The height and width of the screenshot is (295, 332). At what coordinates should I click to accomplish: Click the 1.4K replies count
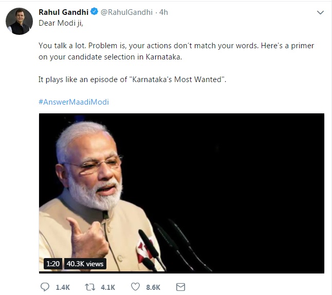[63, 288]
